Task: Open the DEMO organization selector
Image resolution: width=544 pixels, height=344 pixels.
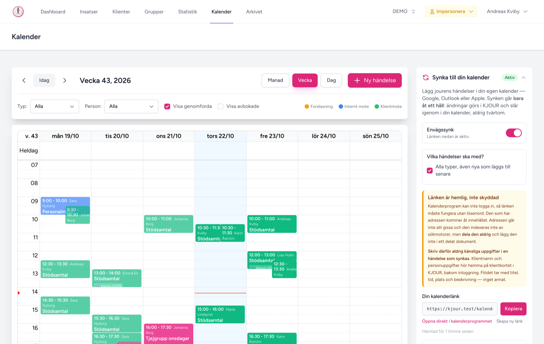Action: point(404,12)
